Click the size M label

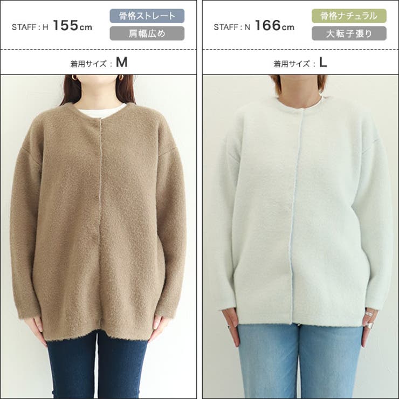pos(122,63)
